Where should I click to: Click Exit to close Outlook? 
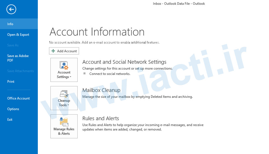[10, 120]
